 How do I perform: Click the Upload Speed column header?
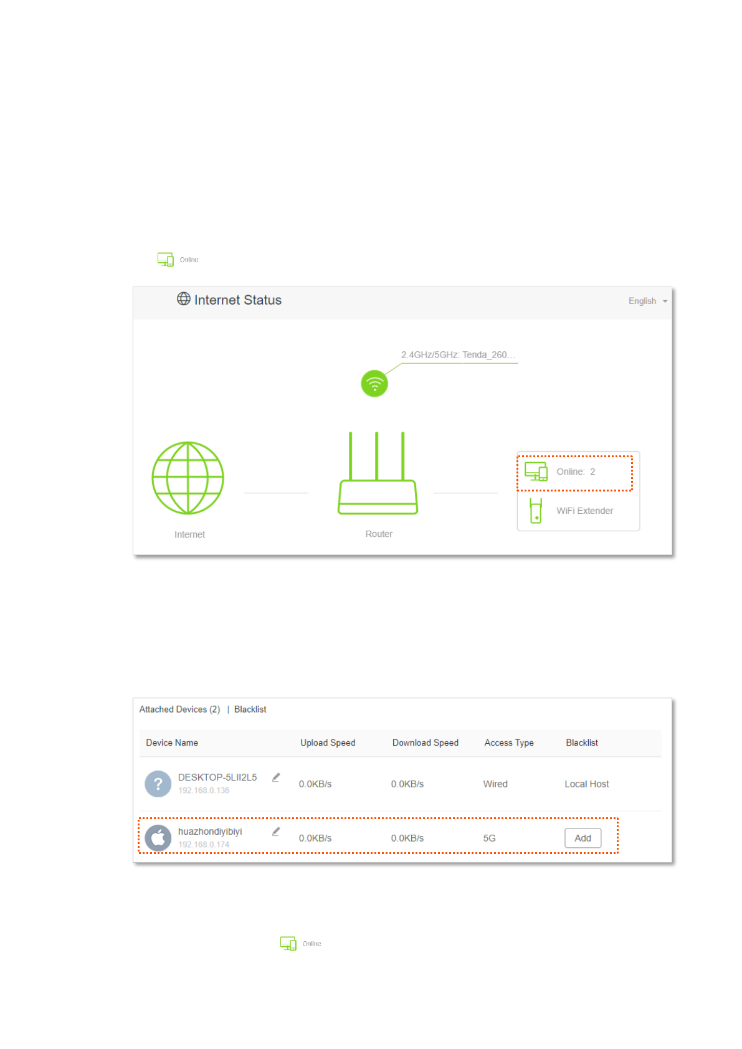pos(328,743)
